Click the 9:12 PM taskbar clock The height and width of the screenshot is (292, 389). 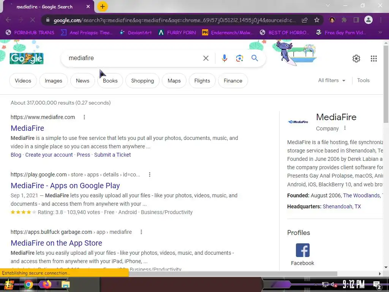tap(354, 284)
